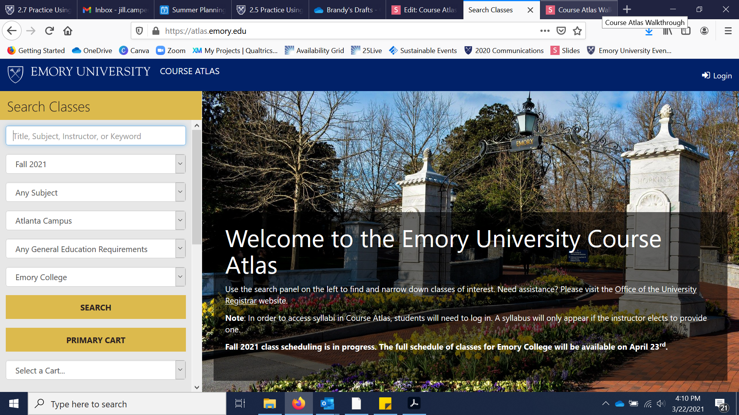Click the COURSE ATLAS header link

point(190,71)
